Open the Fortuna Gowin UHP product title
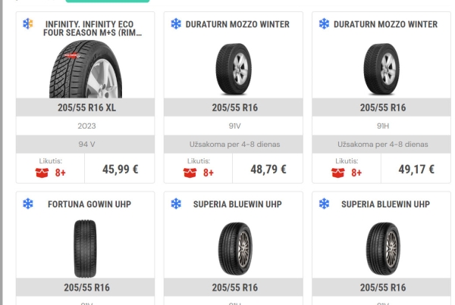The image size is (455, 305). point(89,204)
